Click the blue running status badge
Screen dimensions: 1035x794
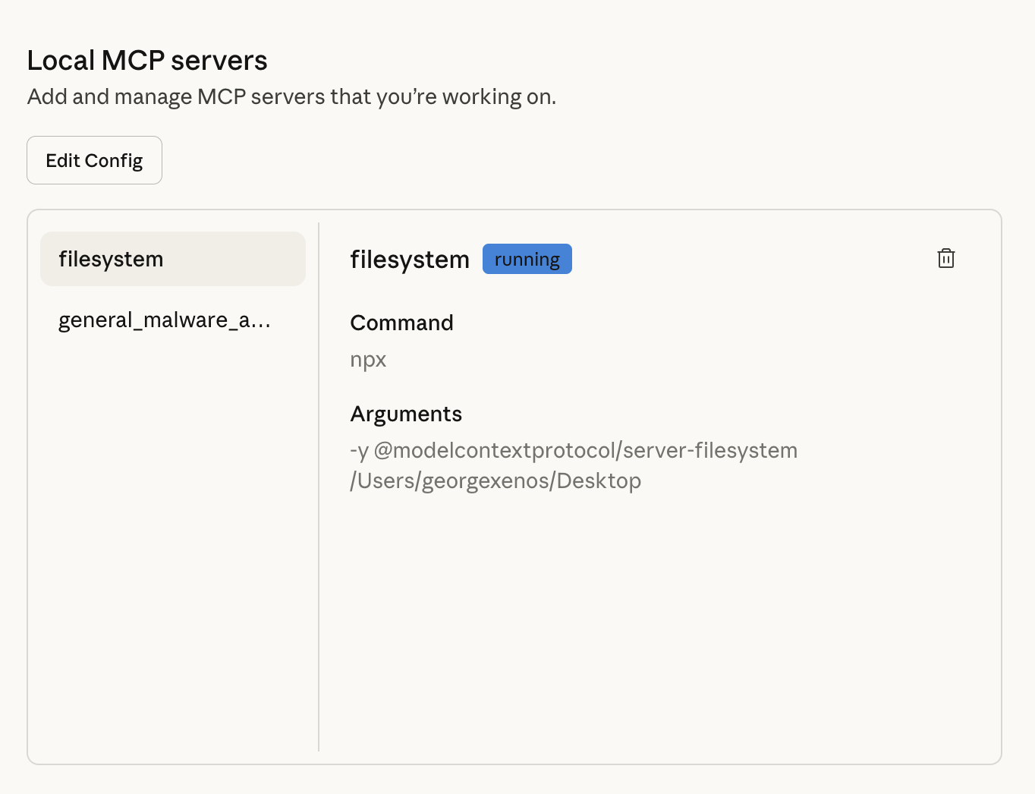[527, 259]
